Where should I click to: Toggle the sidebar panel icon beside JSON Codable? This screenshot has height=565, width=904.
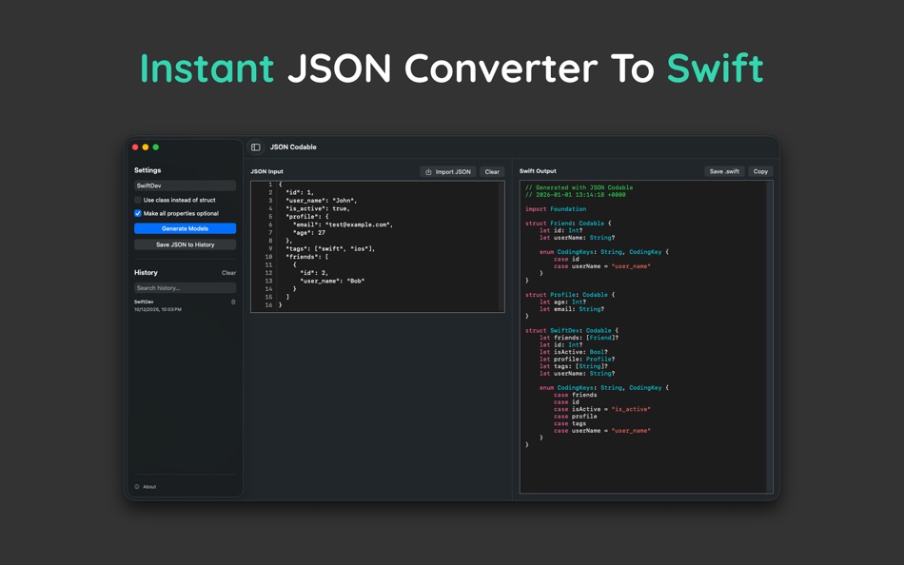click(x=255, y=146)
